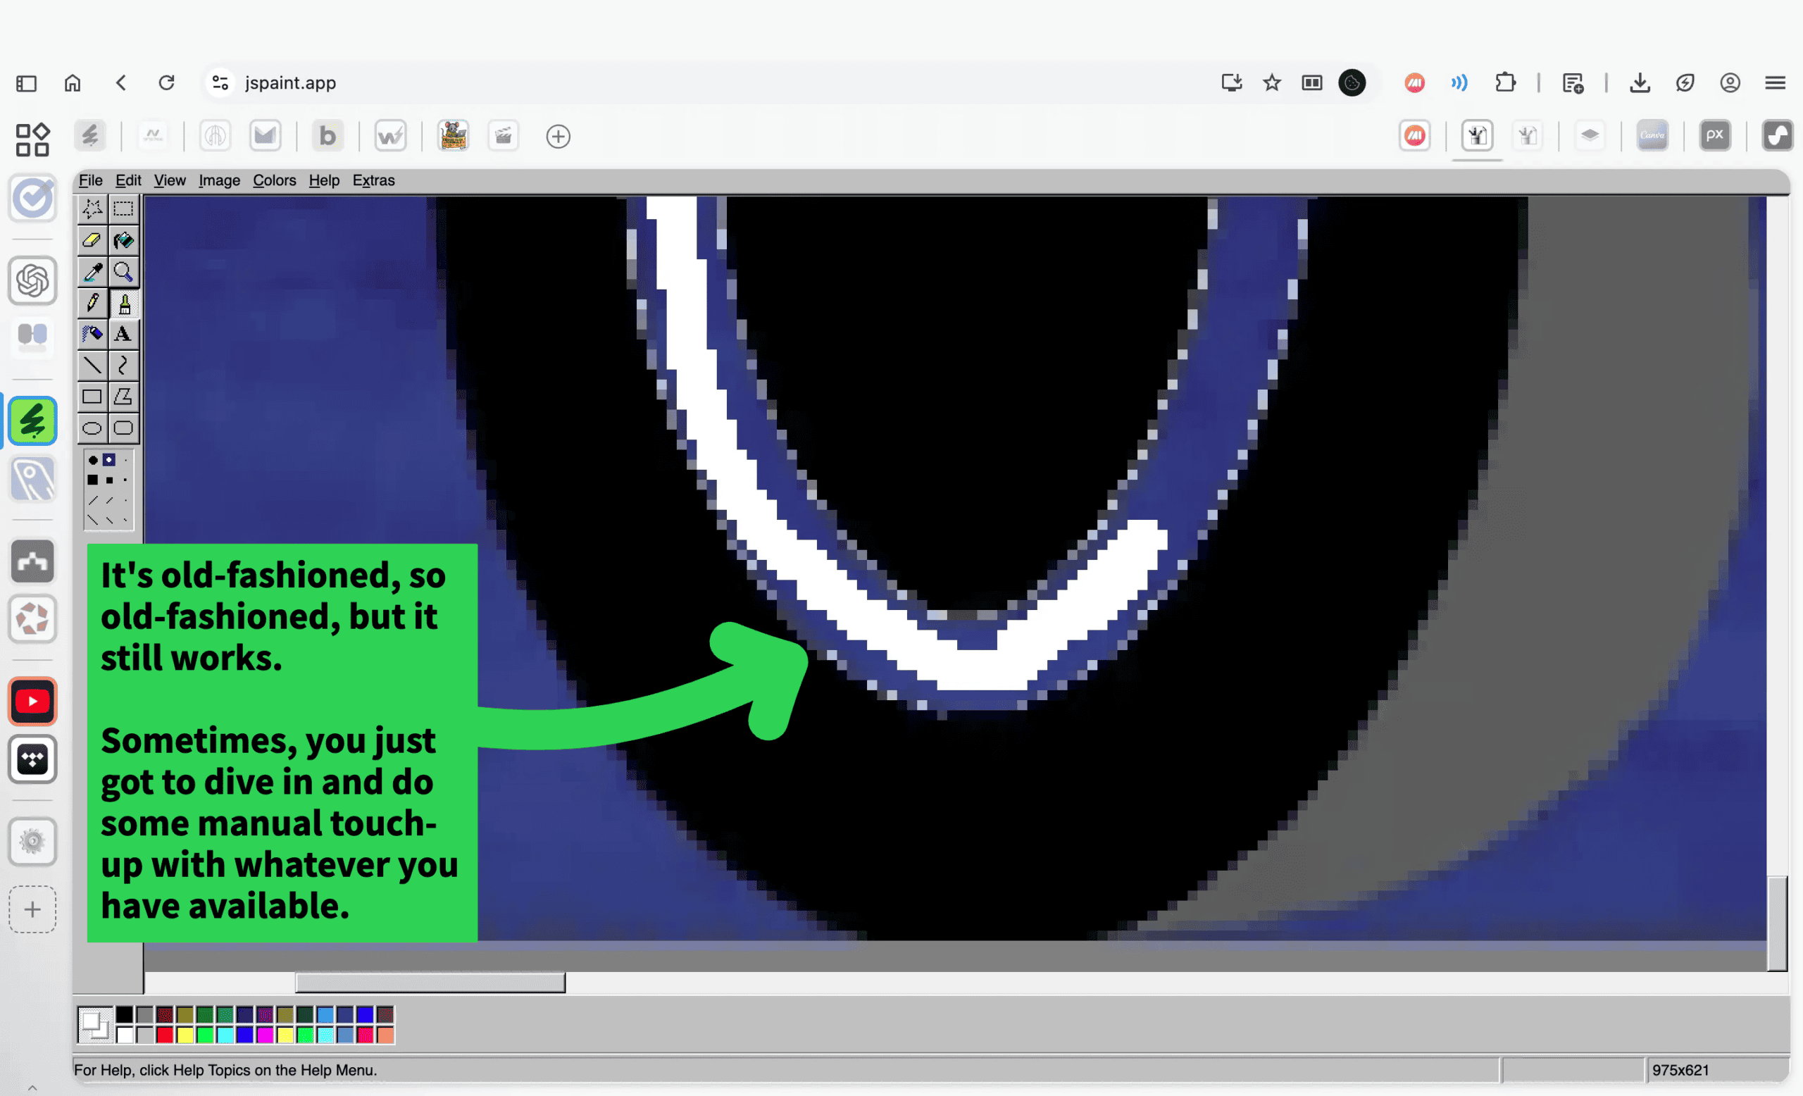Pick the Eraser tool
1803x1096 pixels.
(92, 240)
